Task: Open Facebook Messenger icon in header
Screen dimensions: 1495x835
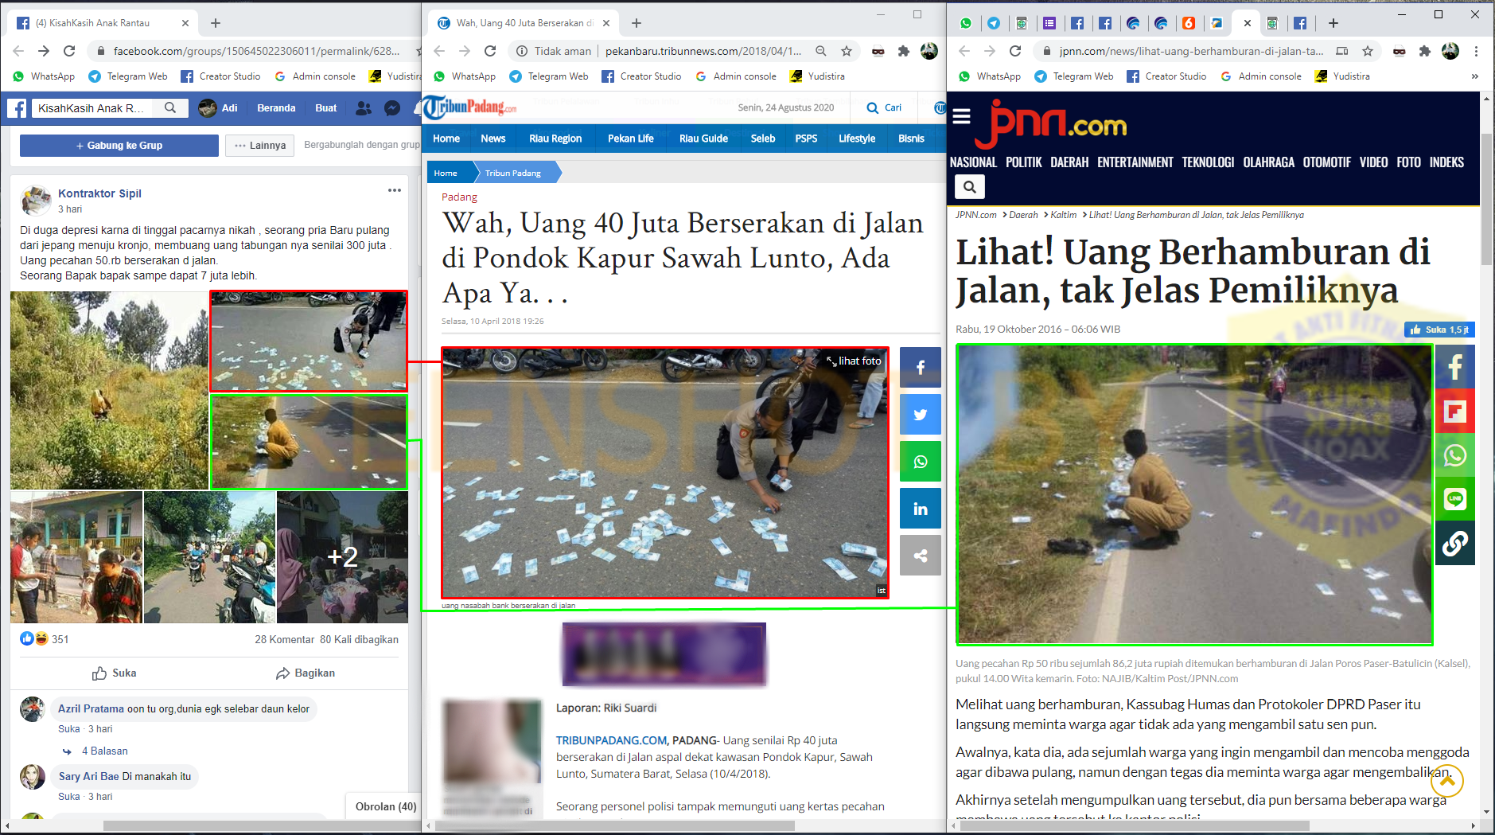Action: [x=392, y=108]
